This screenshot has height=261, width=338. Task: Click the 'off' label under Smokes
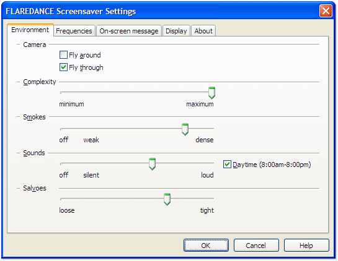click(x=64, y=140)
